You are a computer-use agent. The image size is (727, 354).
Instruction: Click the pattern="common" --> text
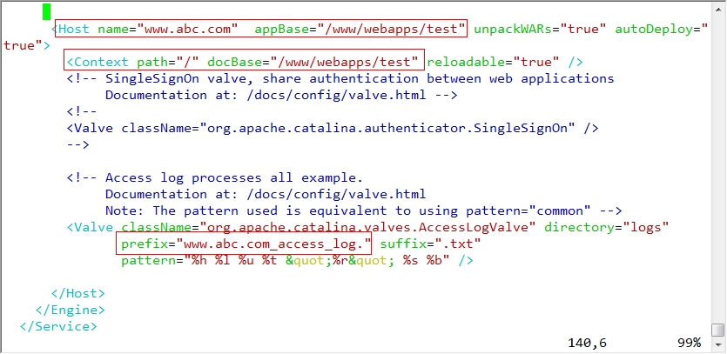tap(544, 210)
